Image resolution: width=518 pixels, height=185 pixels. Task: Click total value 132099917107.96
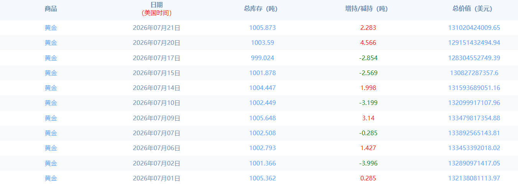(474, 103)
